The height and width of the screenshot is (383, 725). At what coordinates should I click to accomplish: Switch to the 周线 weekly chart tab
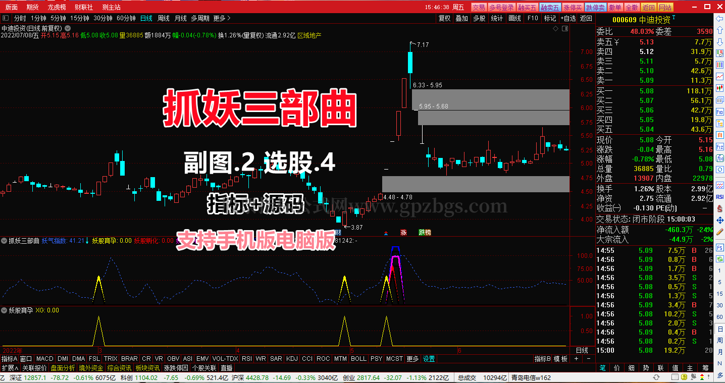(164, 18)
